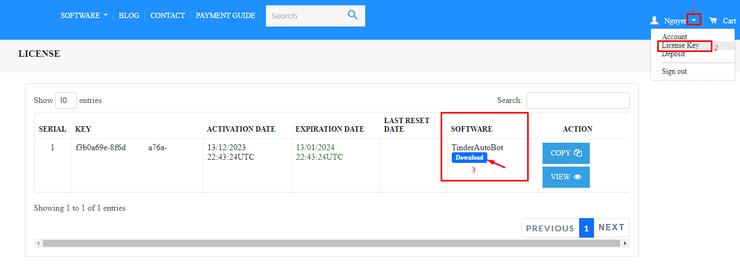Change the Show entries count field

click(x=66, y=100)
